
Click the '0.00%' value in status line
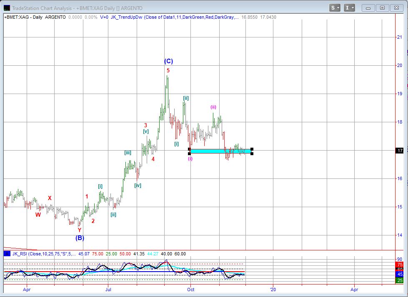pyautogui.click(x=91, y=17)
